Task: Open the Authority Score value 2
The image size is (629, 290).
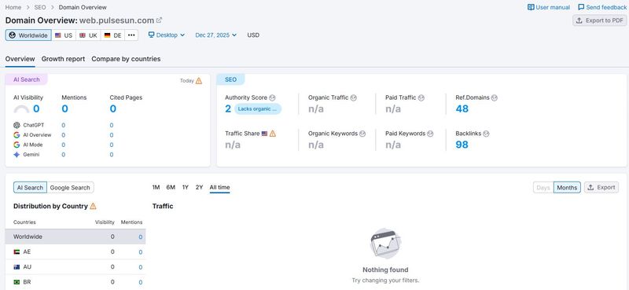Action: tap(228, 108)
